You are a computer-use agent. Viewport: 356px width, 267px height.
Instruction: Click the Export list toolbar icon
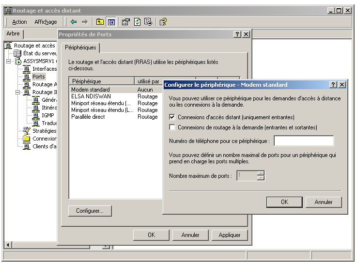(148, 22)
